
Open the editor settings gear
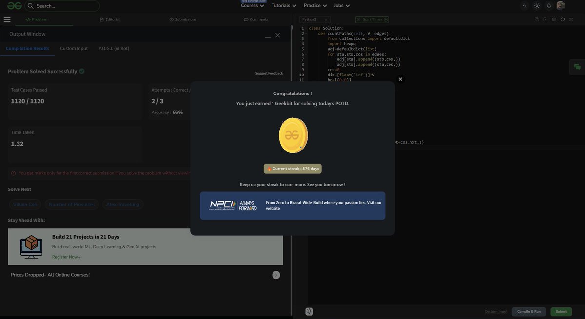click(554, 19)
